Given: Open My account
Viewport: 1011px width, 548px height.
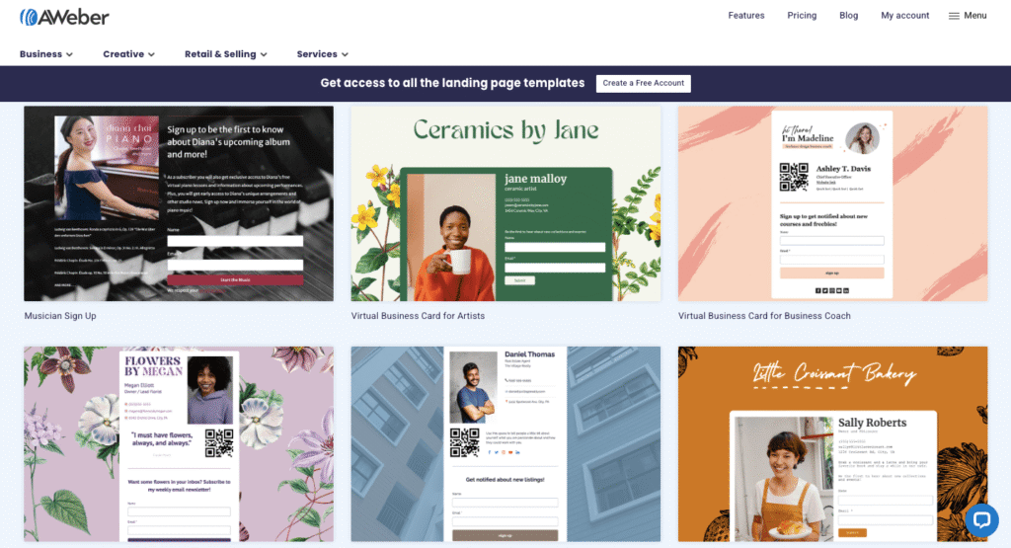Looking at the screenshot, I should [904, 16].
